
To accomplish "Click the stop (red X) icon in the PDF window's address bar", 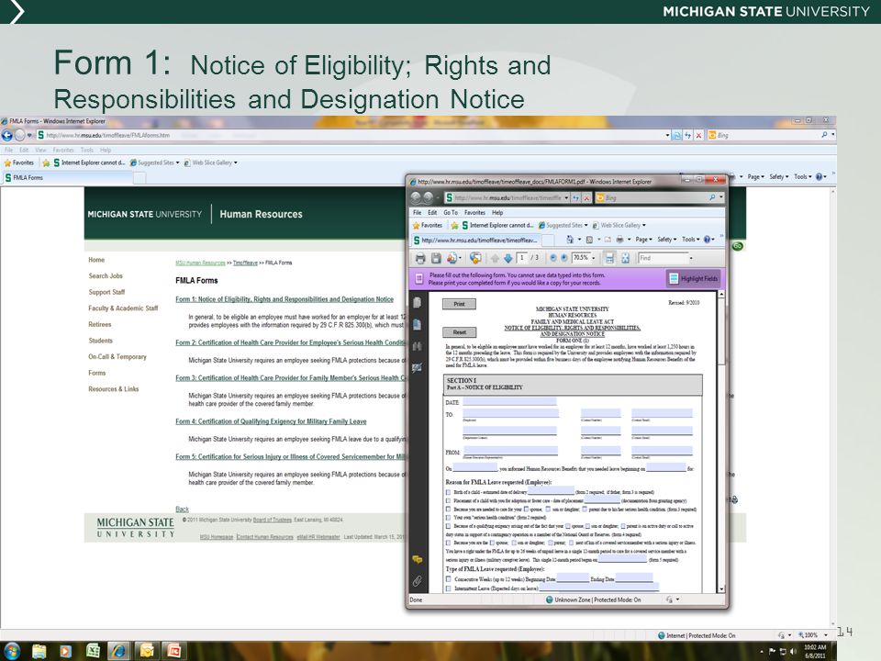I will click(x=586, y=198).
